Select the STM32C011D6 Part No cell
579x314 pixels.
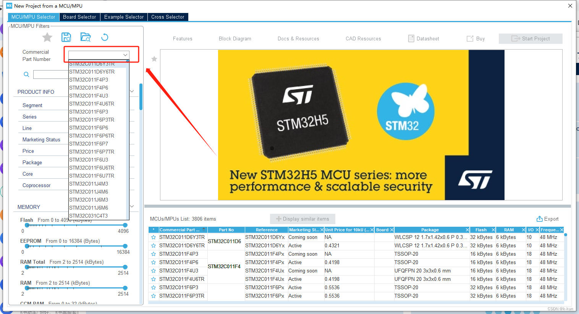pos(226,241)
